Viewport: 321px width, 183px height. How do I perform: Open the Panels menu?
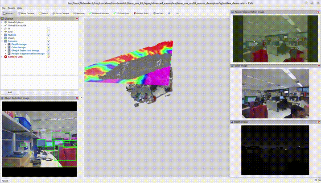coord(11,8)
